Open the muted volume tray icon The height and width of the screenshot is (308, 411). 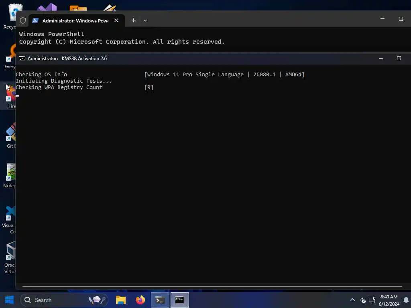[x=363, y=300]
